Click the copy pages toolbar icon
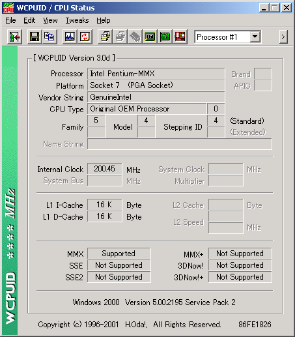The width and height of the screenshot is (295, 337). pos(49,37)
